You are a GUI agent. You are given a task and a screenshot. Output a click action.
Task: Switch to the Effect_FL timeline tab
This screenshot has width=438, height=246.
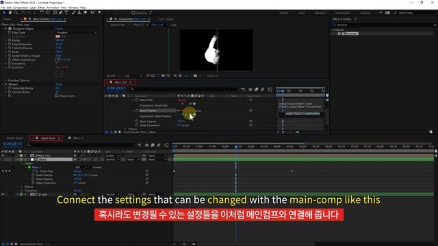tap(78, 138)
